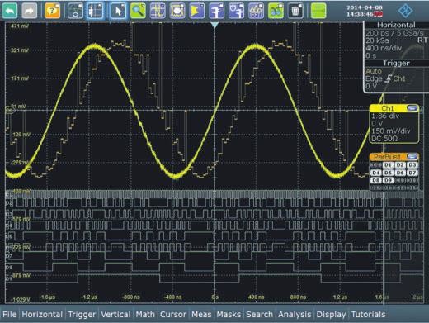Open the Tutorials menu
Viewport: 429px width, 323px height.
pos(369,314)
